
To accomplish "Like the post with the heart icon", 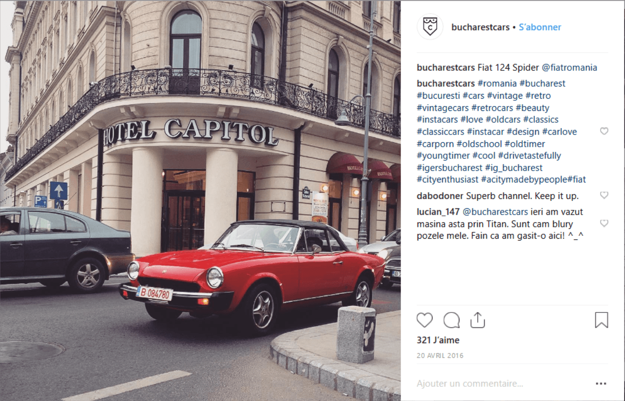I will point(425,320).
